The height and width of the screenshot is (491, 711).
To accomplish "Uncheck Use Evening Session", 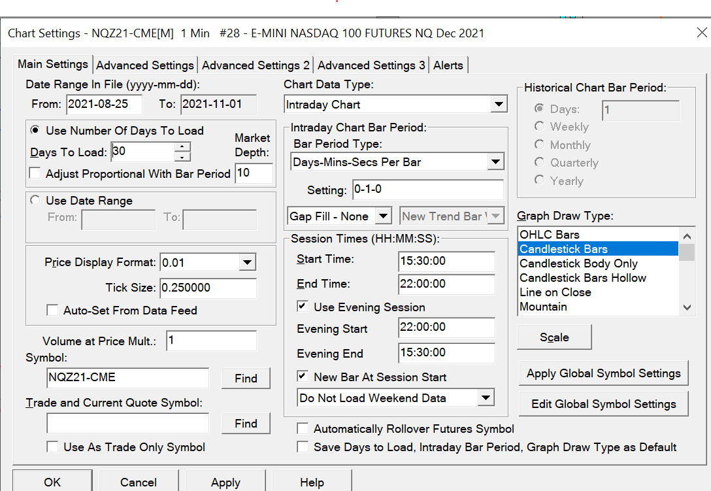I will pos(303,307).
